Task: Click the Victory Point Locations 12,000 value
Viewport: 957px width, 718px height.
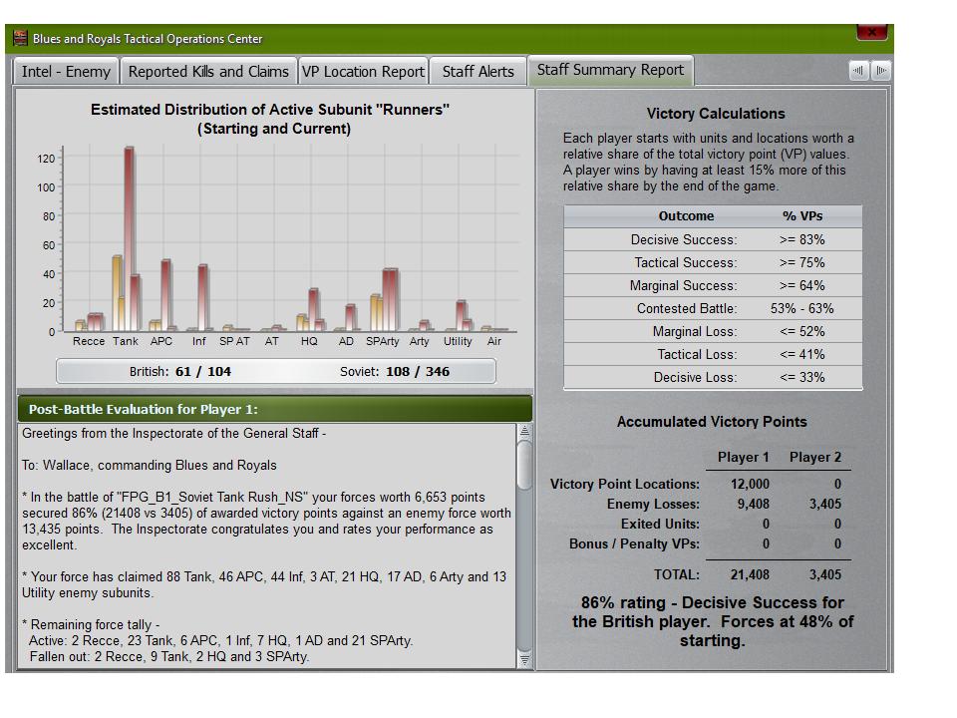Action: 750,485
